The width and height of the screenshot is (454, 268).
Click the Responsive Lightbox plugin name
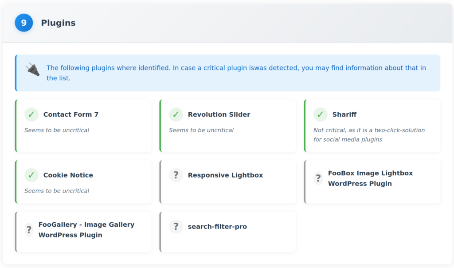pyautogui.click(x=225, y=175)
